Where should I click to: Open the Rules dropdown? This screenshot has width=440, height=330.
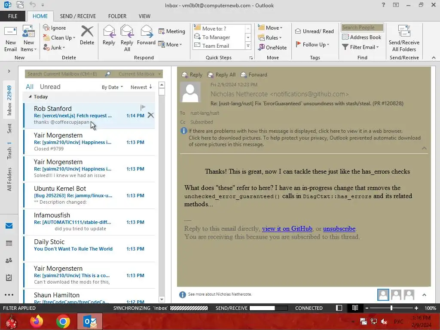point(270,38)
